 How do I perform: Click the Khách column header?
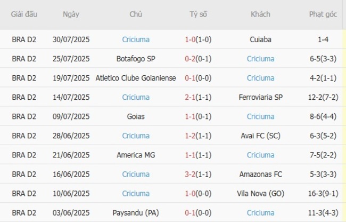click(x=260, y=14)
